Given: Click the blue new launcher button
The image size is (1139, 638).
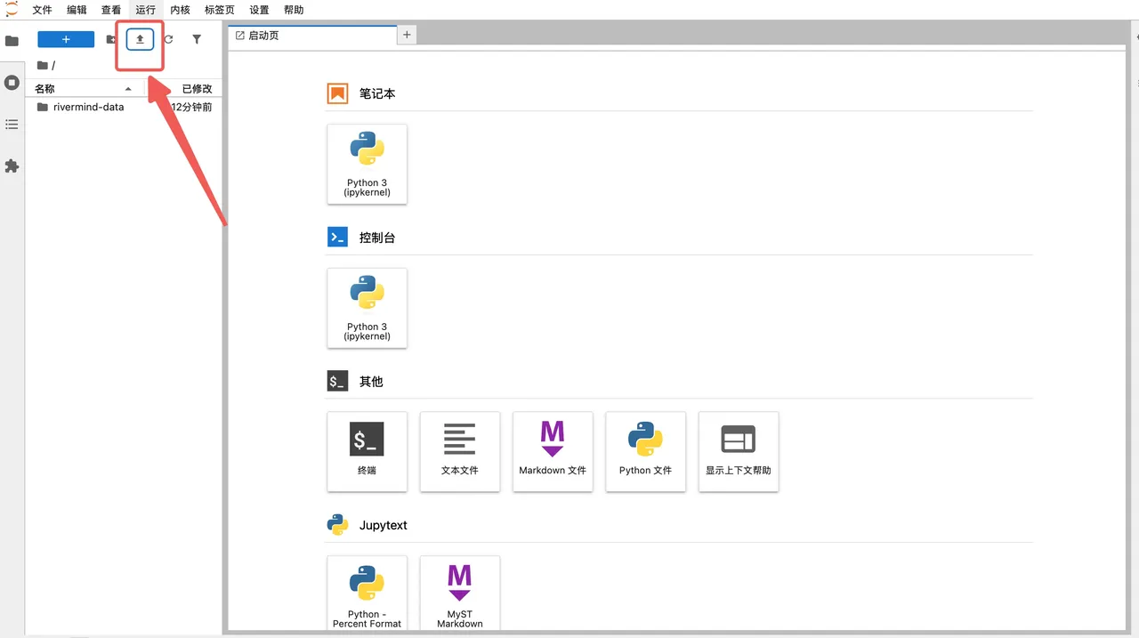Looking at the screenshot, I should [66, 39].
